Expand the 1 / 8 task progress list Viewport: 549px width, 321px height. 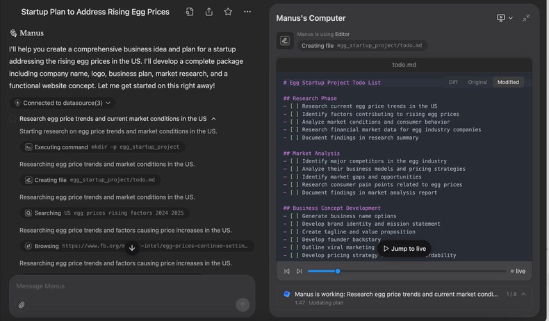[523, 294]
